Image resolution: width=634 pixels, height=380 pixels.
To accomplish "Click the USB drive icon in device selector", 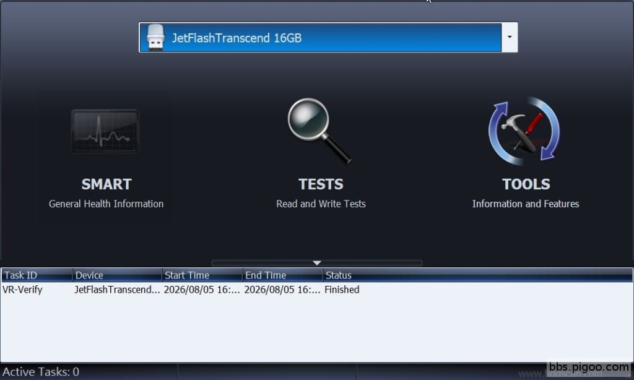I will click(155, 37).
